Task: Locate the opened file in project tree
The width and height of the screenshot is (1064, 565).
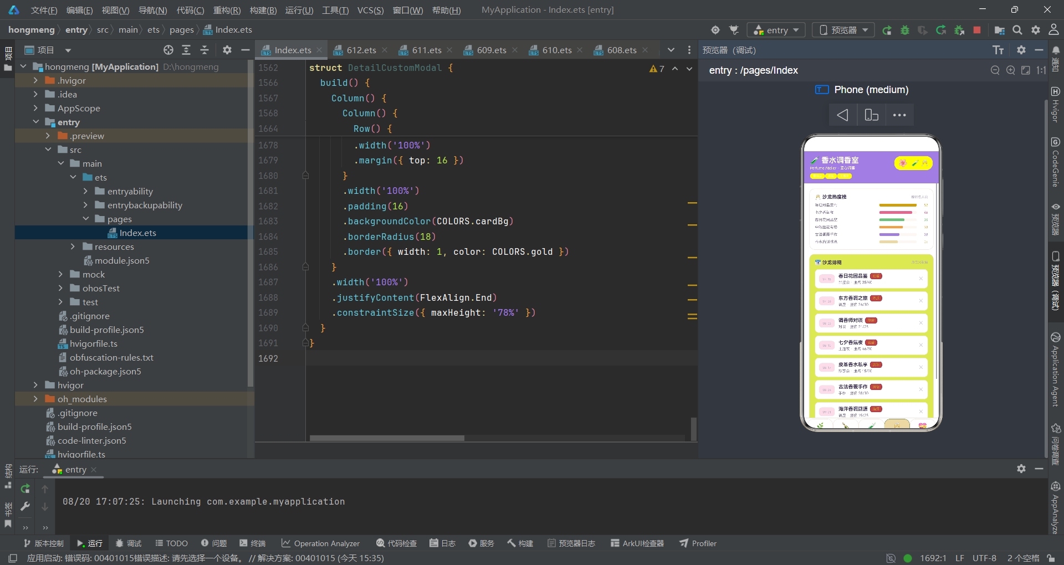Action: pyautogui.click(x=168, y=50)
